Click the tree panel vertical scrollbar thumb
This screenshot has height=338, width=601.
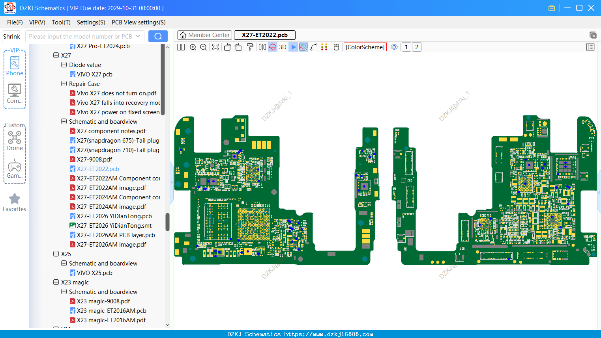coord(167,222)
